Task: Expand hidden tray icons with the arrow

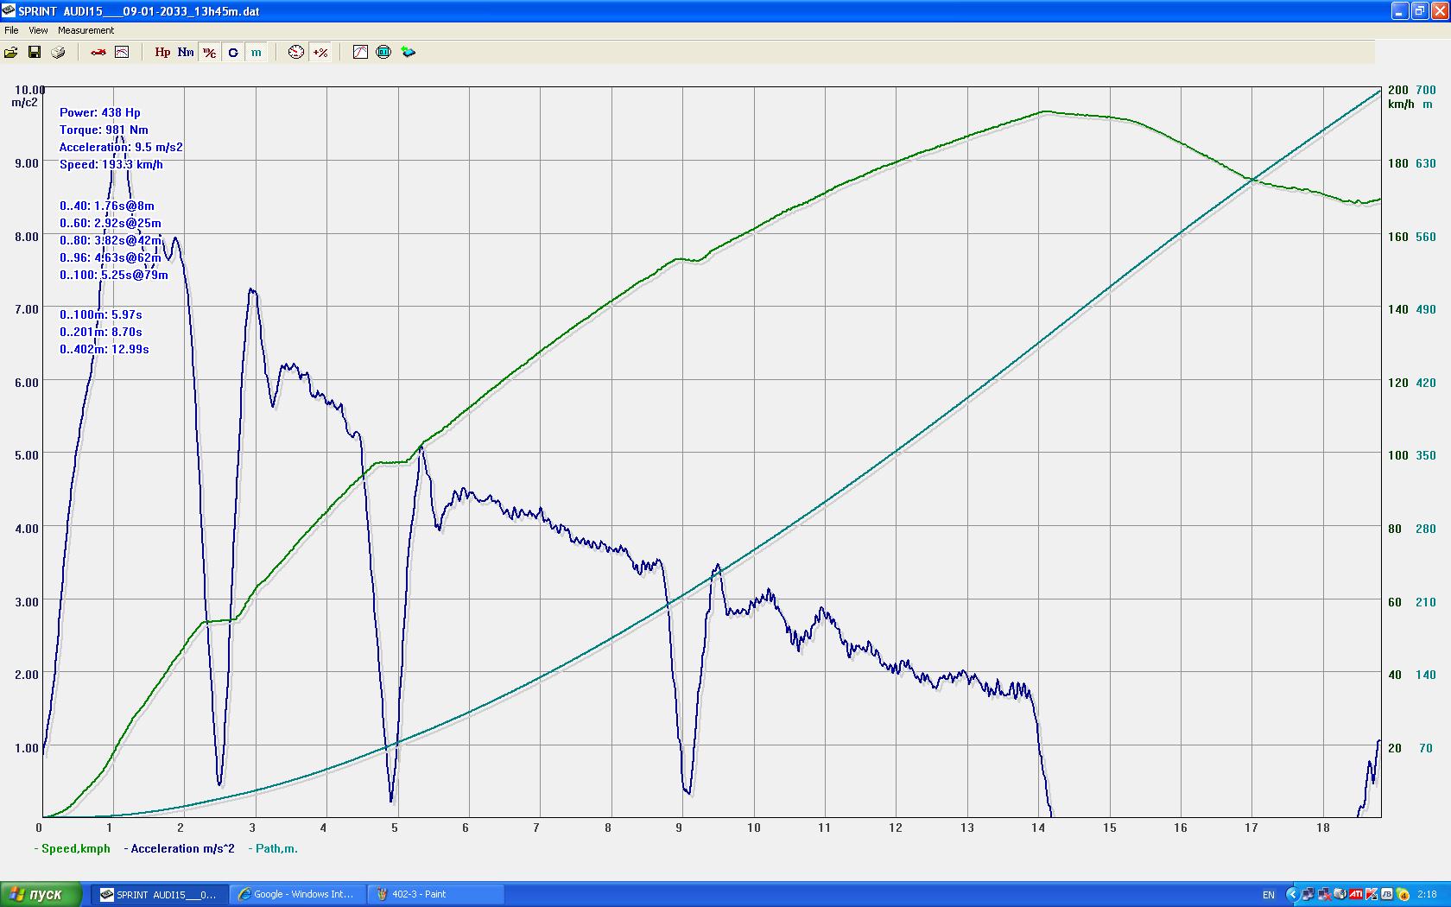Action: coord(1292,894)
